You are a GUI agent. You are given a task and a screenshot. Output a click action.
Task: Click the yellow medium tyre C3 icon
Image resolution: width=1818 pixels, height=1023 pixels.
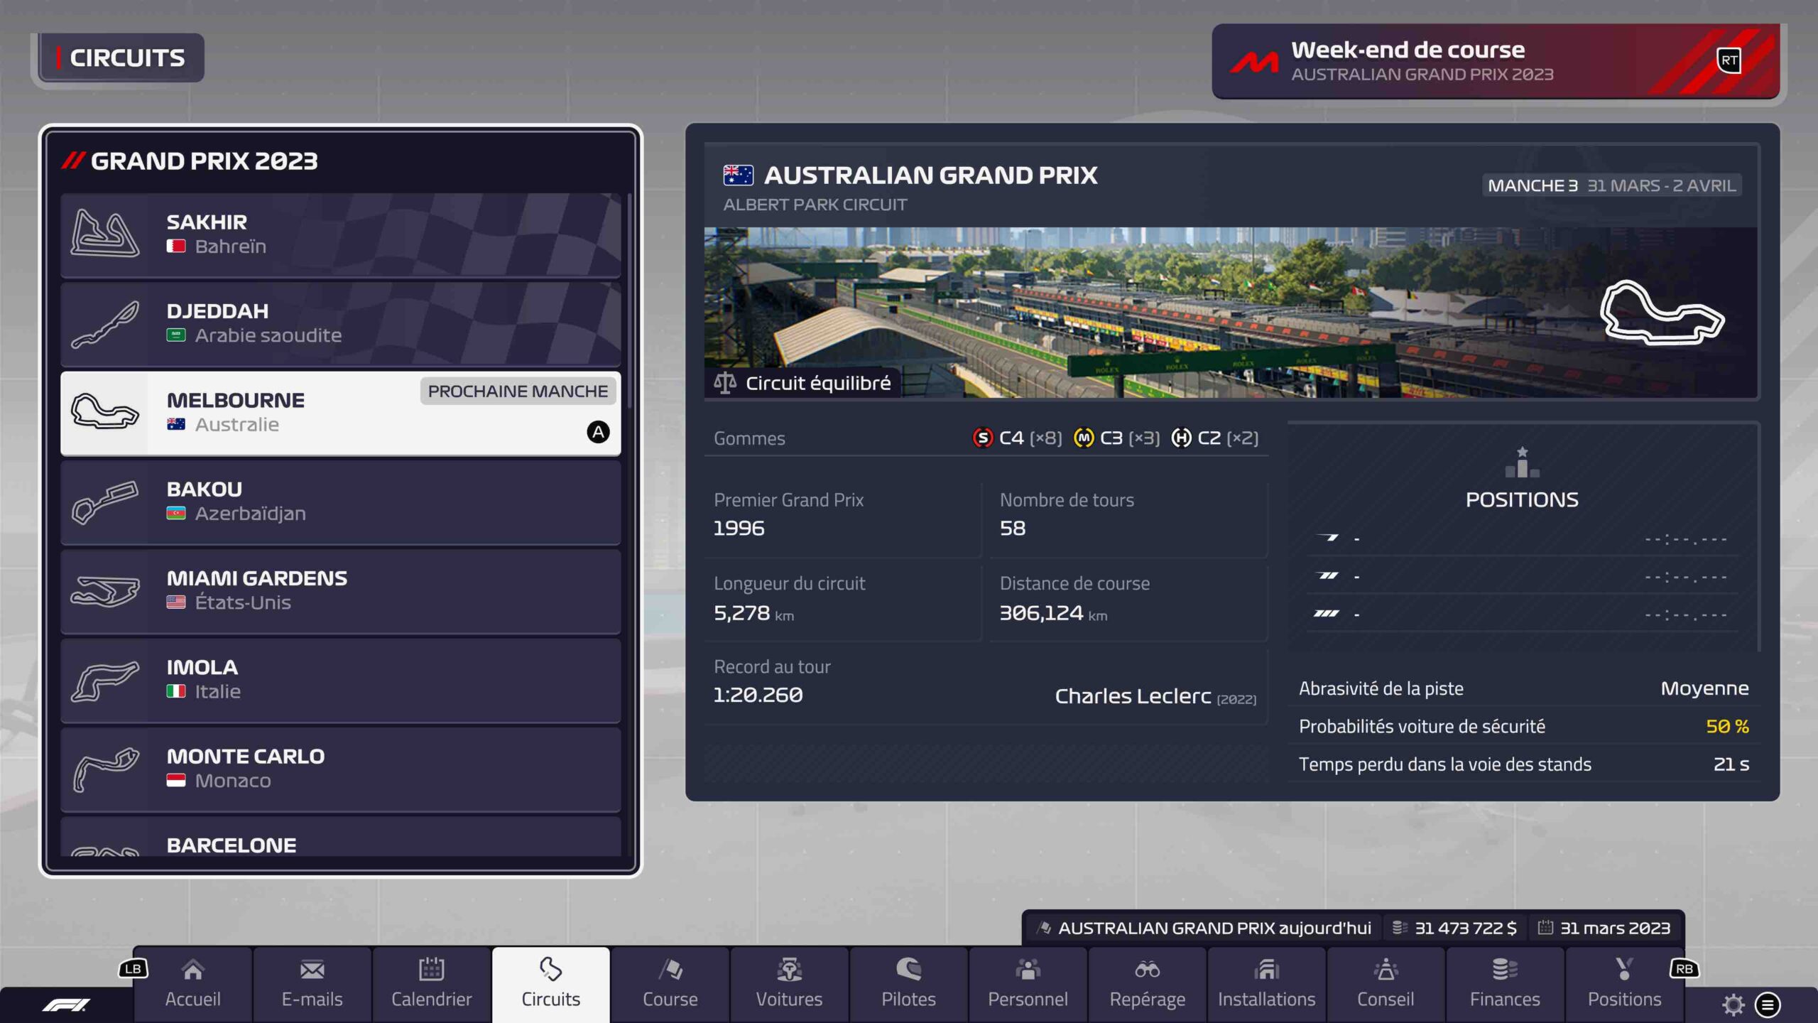(x=1084, y=438)
